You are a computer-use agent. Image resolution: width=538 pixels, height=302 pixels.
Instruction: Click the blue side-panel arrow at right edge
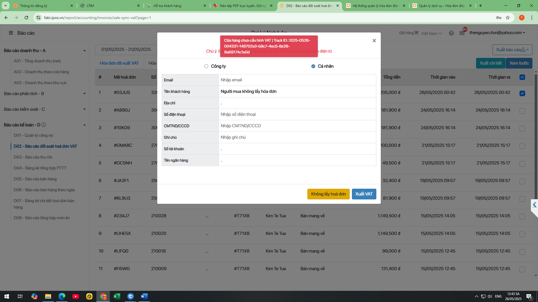click(x=534, y=205)
